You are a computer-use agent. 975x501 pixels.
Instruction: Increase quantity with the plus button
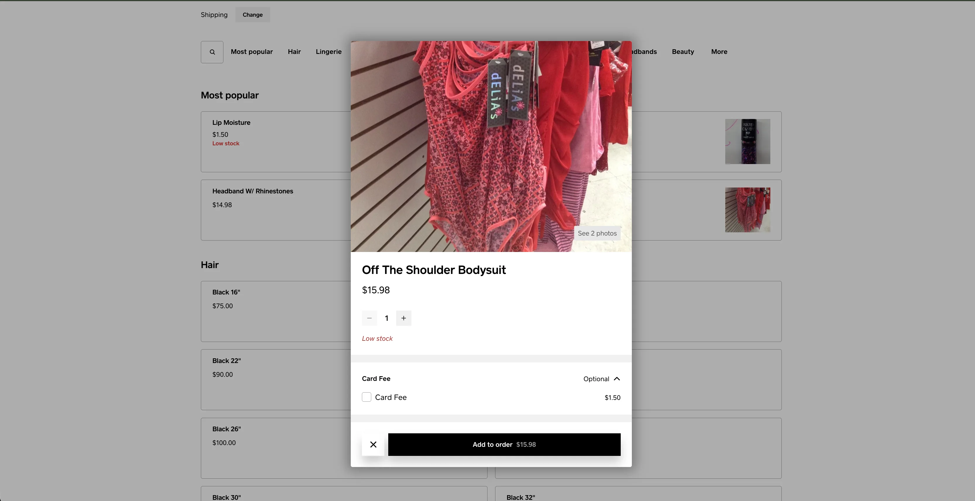click(x=404, y=318)
